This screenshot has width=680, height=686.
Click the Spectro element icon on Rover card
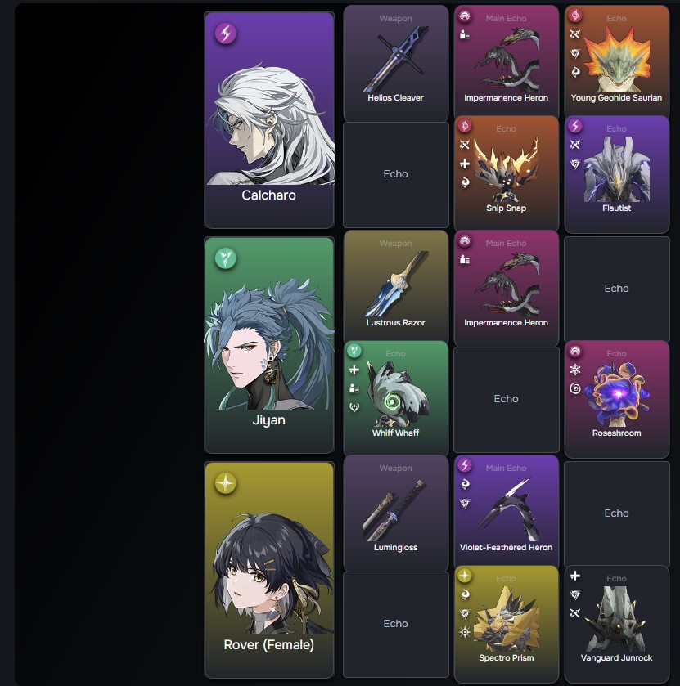pyautogui.click(x=226, y=483)
